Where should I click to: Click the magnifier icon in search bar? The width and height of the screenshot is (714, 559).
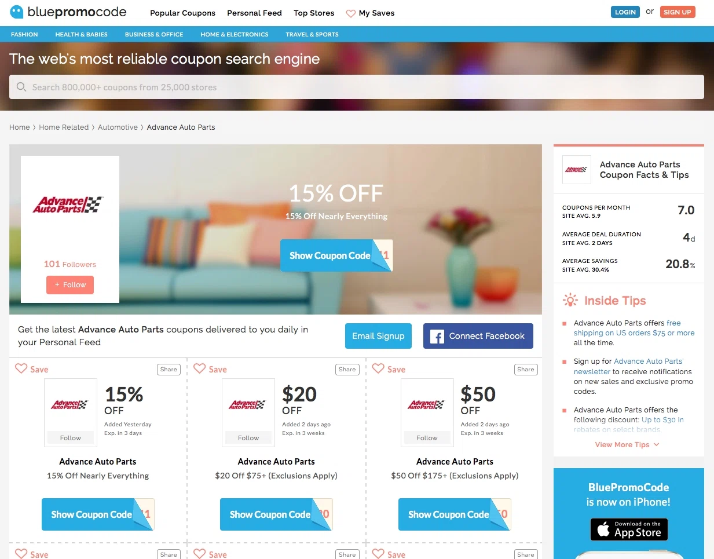click(x=21, y=87)
